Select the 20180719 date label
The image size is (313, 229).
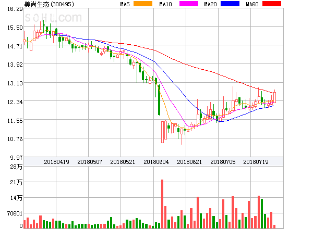tap(256, 162)
